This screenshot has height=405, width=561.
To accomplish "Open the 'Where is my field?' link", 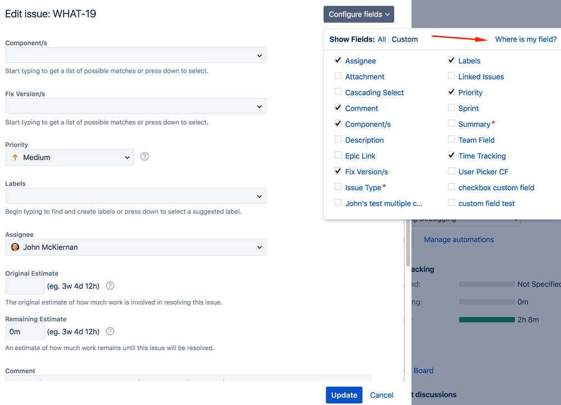I will click(526, 39).
